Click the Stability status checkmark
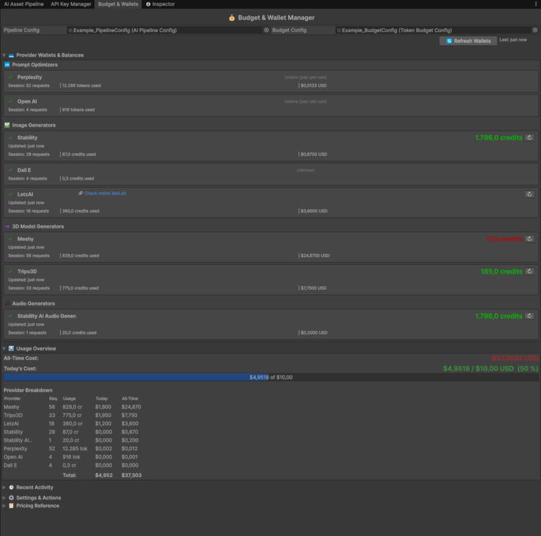Image resolution: width=541 pixels, height=536 pixels. 10,137
